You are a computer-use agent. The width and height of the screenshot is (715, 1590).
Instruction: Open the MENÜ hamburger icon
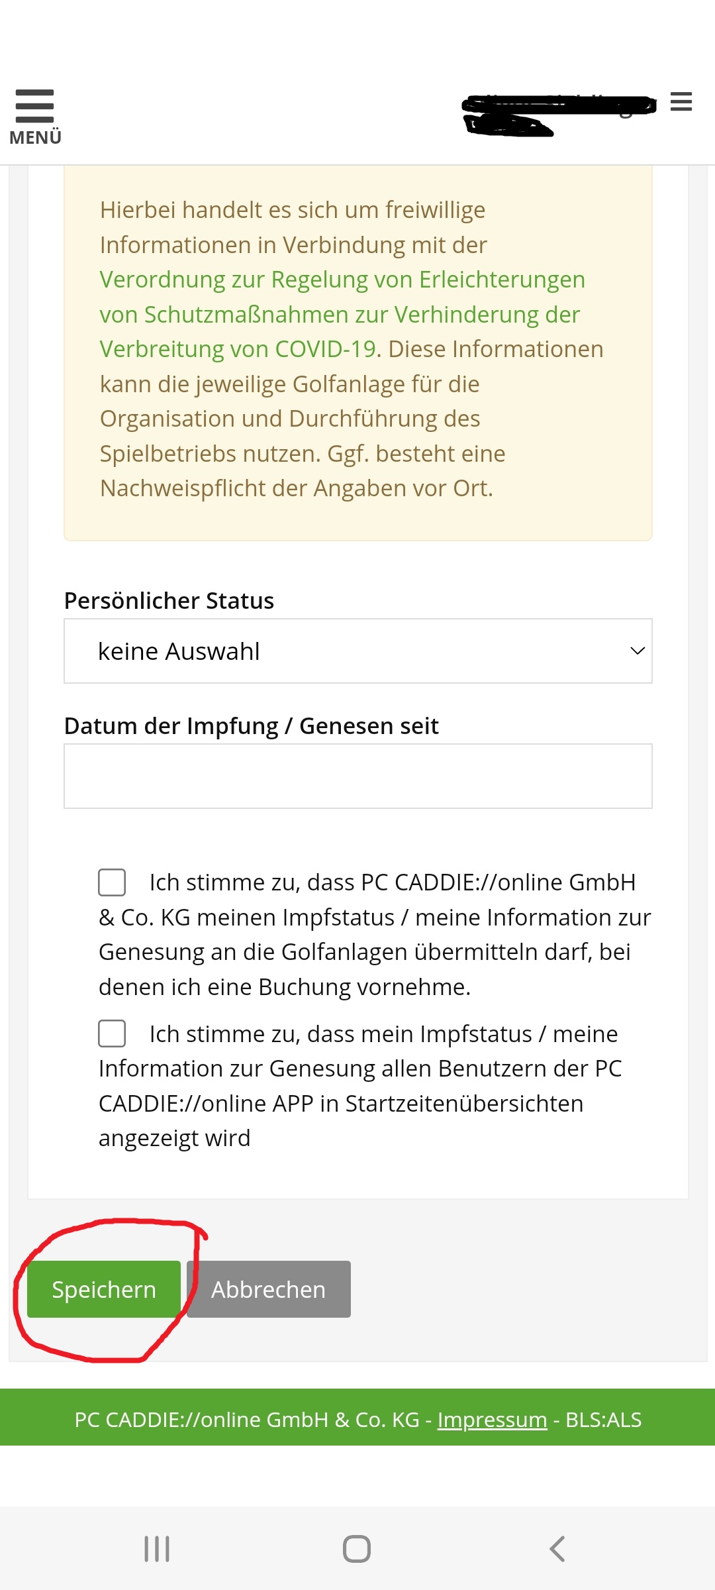34,106
